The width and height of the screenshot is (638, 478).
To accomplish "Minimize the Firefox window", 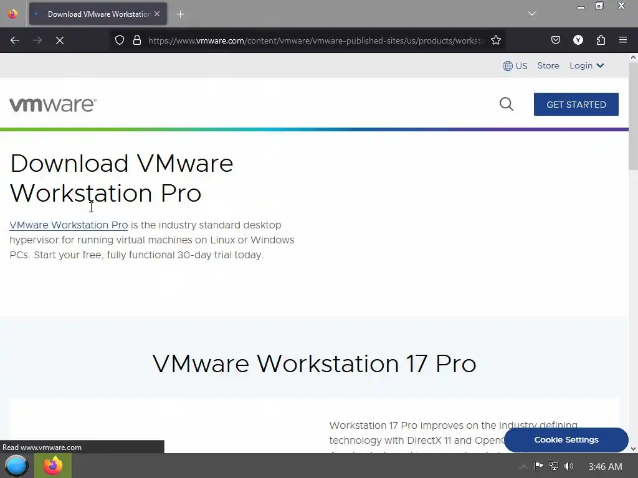I will tap(581, 6).
